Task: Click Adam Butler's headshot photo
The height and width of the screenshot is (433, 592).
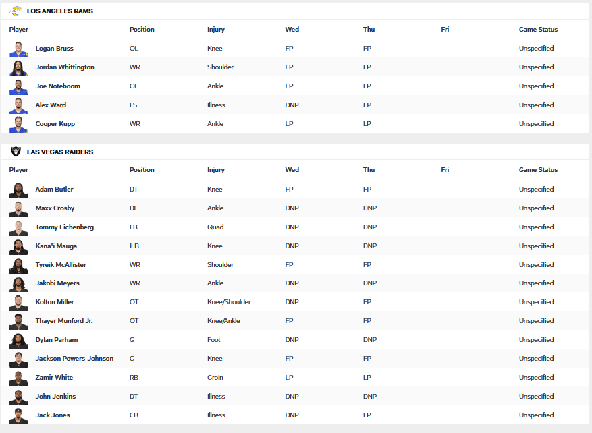Action: (x=18, y=190)
